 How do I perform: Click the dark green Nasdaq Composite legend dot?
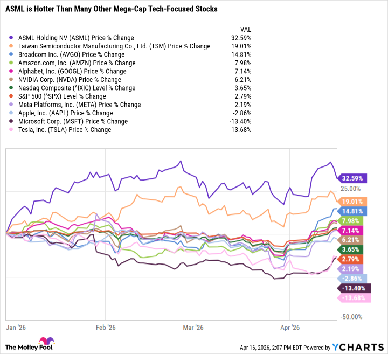(x=12, y=88)
